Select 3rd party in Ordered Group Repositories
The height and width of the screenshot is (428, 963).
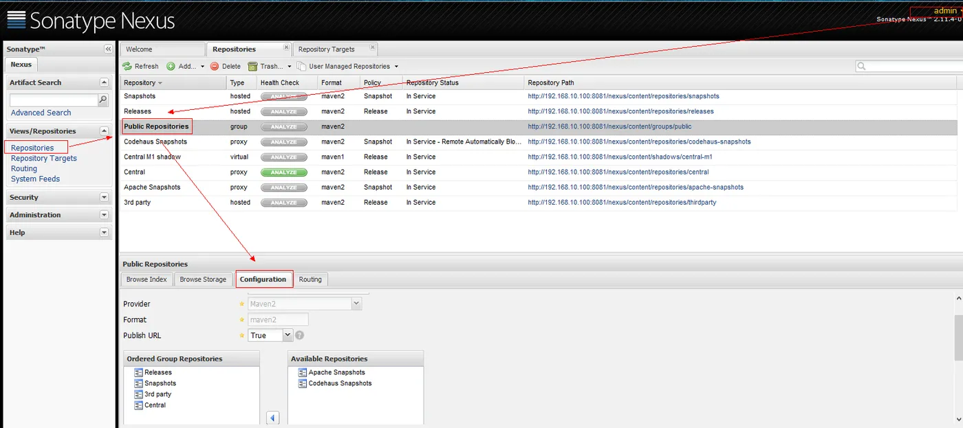click(x=158, y=394)
